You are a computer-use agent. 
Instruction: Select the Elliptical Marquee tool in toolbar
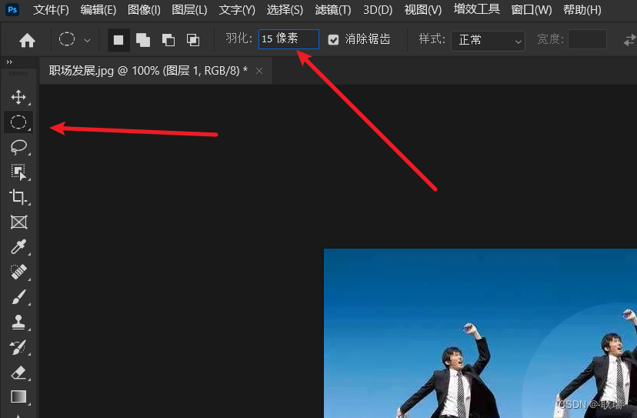pyautogui.click(x=18, y=122)
